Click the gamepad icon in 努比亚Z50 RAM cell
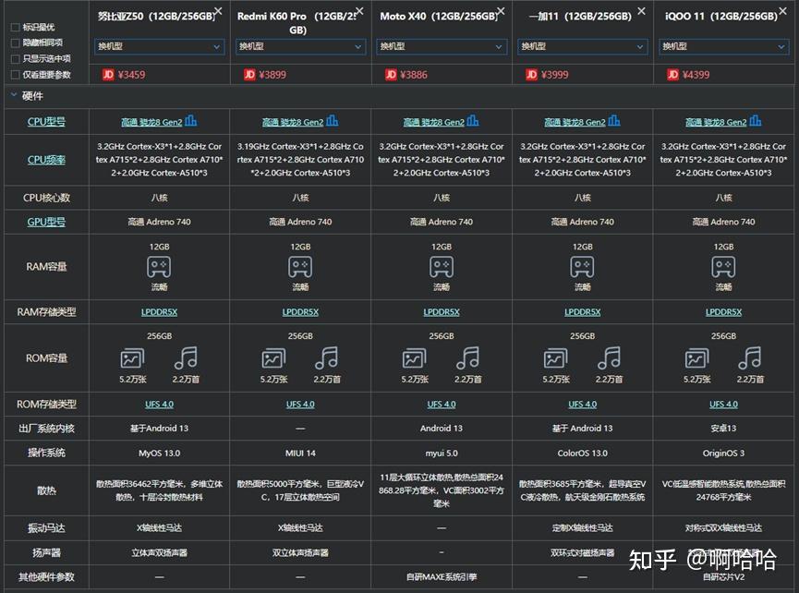The image size is (799, 593). pos(159,266)
